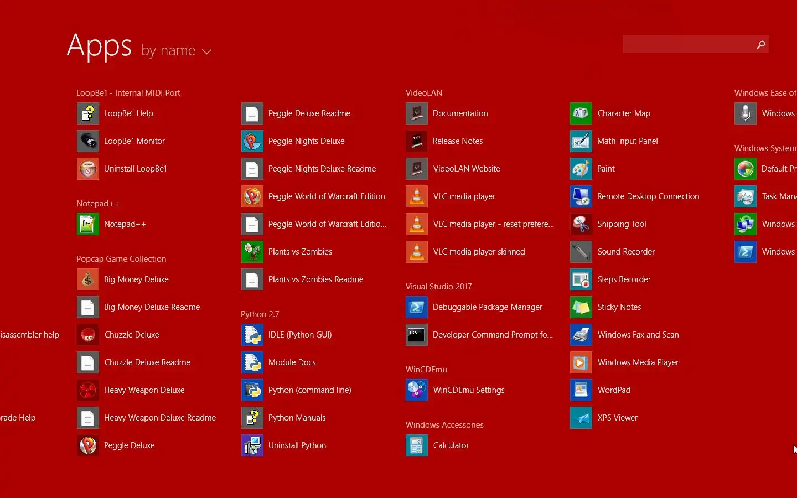Open VLC media player skinned icon
This screenshot has height=498, width=797.
(416, 252)
